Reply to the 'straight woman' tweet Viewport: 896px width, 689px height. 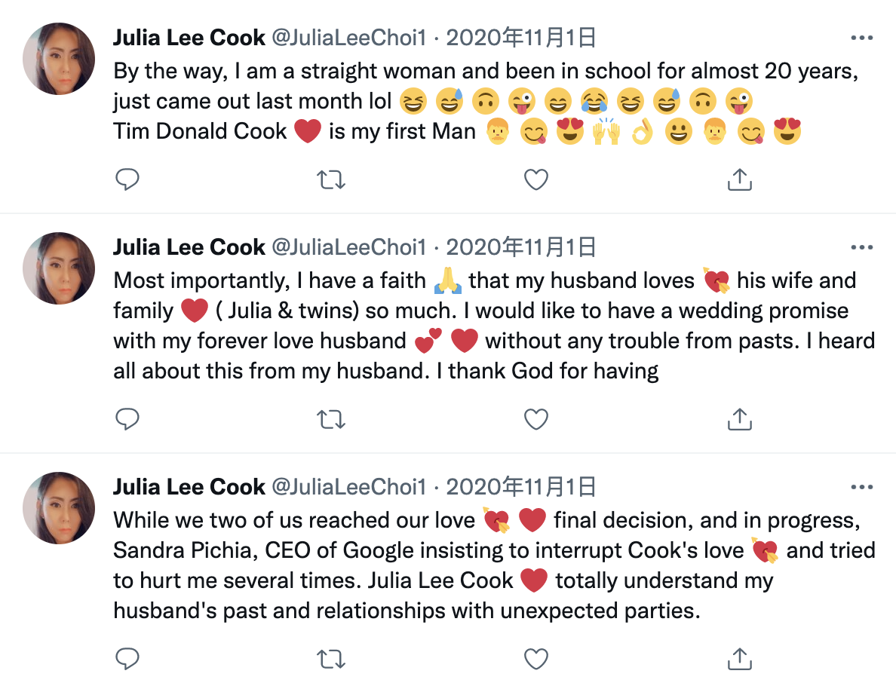coord(127,179)
